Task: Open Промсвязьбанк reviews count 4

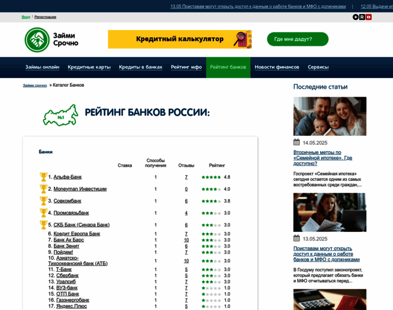Action: (x=186, y=213)
